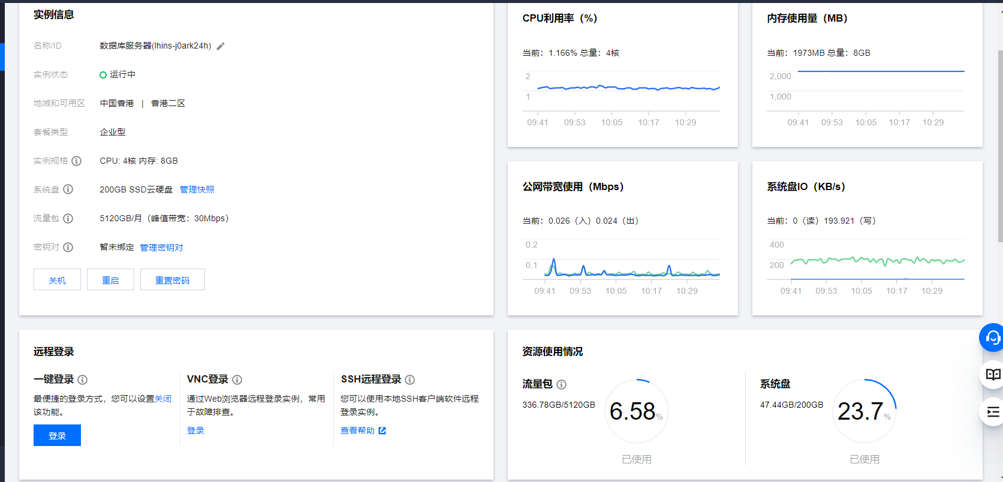Viewport: 1003px width, 482px height.
Task: Click the 远程登录 section heading
Action: click(x=54, y=351)
